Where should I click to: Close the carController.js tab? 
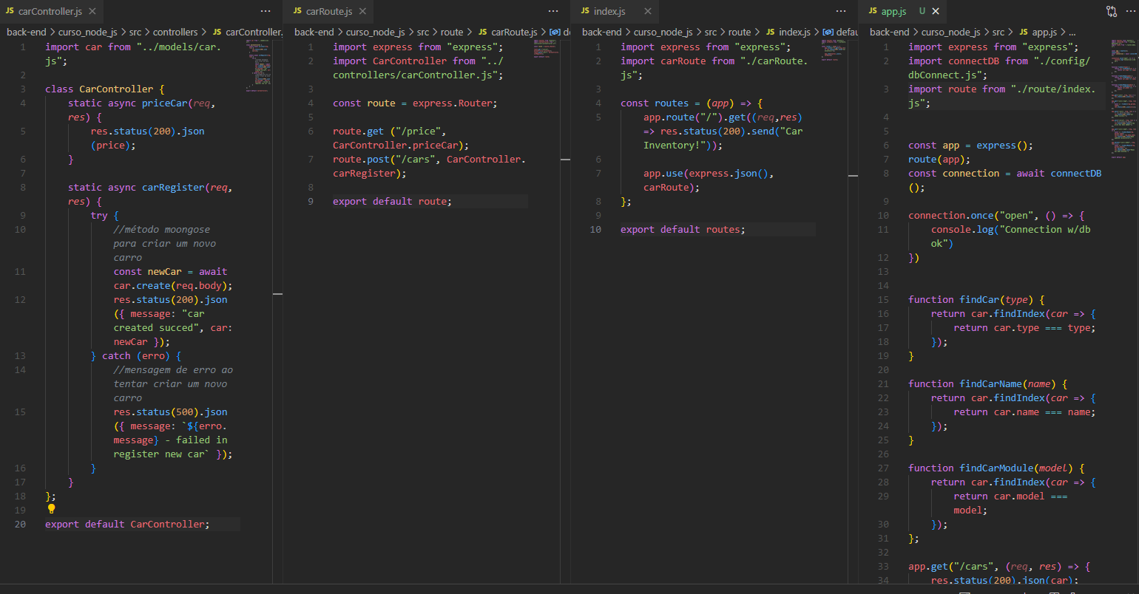tap(92, 11)
